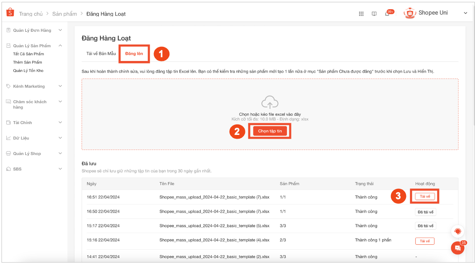Open the Shopee home icon in the header
The image size is (475, 264).
coord(10,13)
